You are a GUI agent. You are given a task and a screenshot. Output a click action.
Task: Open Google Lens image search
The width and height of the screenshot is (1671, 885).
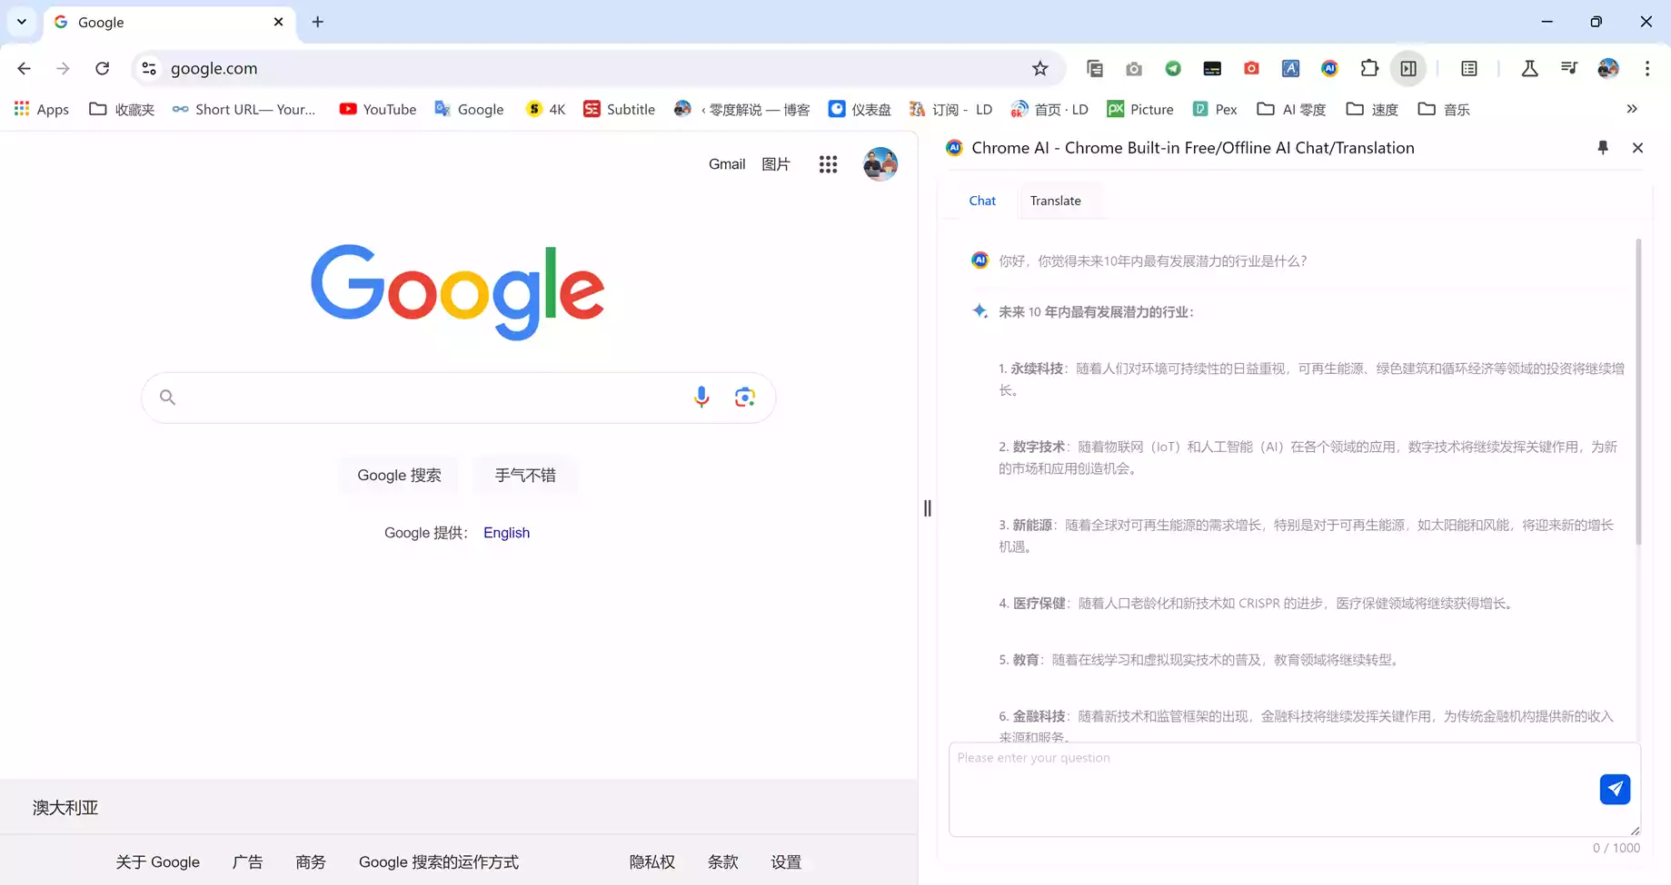pyautogui.click(x=744, y=398)
